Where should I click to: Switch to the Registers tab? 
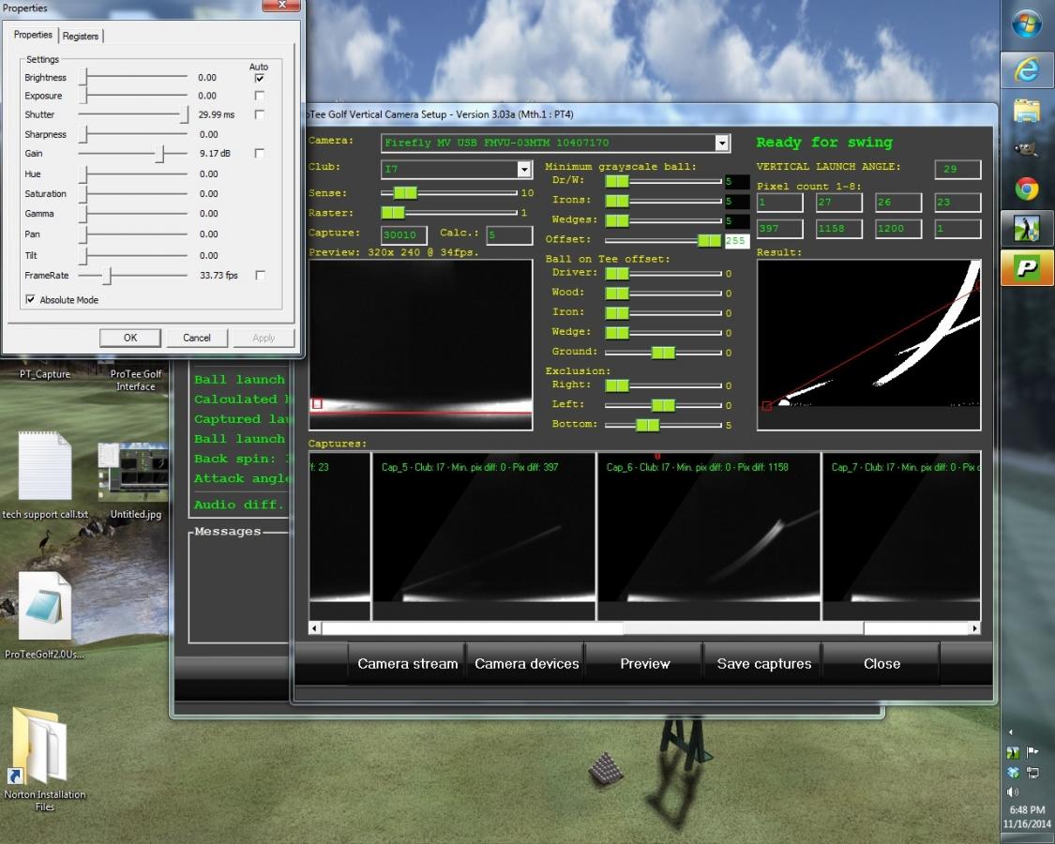point(81,37)
